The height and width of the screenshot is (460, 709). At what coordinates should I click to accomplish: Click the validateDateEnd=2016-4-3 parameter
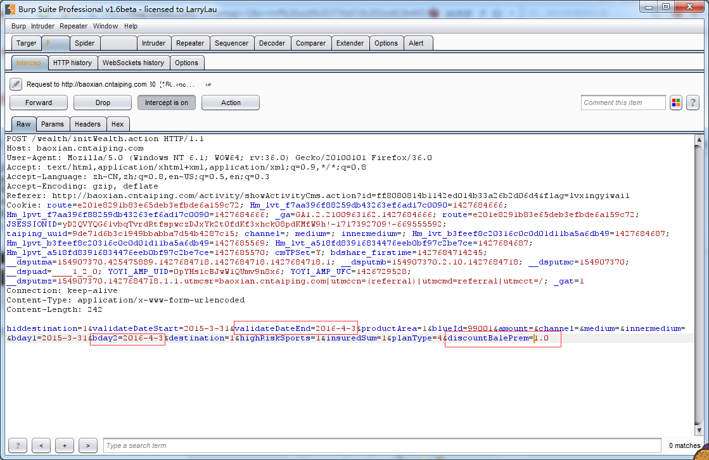295,328
